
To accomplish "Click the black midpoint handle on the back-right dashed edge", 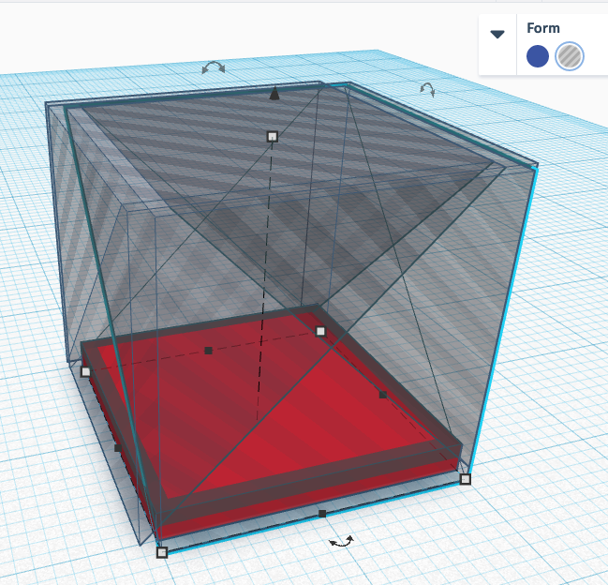I will (x=383, y=395).
